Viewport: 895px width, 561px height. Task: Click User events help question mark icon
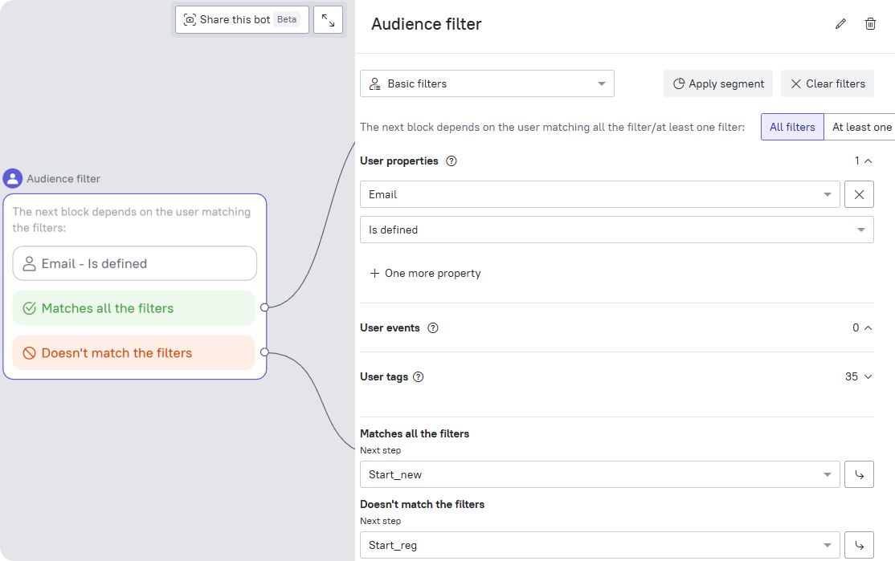point(433,327)
